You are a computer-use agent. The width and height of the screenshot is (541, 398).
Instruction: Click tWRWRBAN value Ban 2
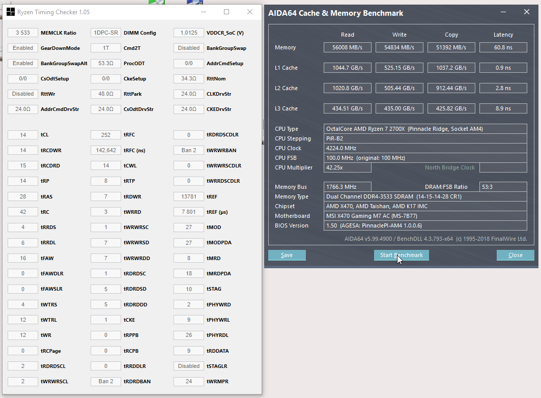tap(189, 150)
